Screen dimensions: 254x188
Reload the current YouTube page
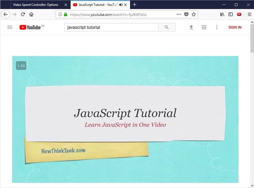[23, 14]
